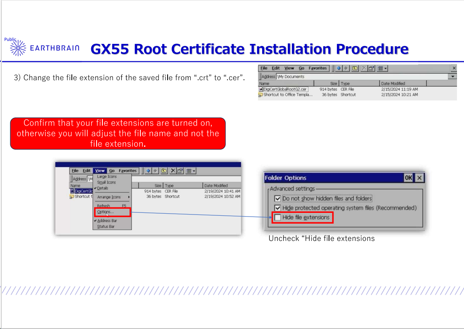The image size is (464, 329).
Task: Expand address dropdown arrow in My Documents window
Action: [452, 76]
